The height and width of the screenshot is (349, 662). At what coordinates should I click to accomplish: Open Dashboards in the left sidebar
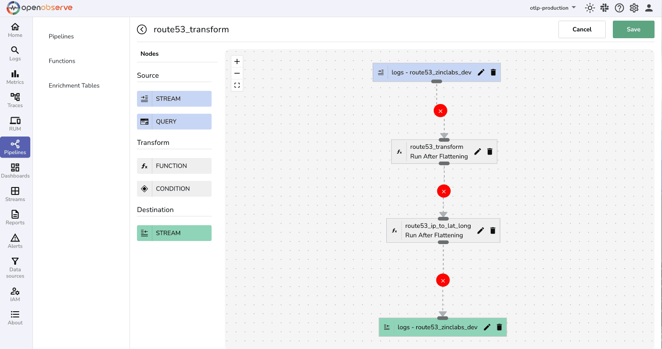tap(15, 171)
